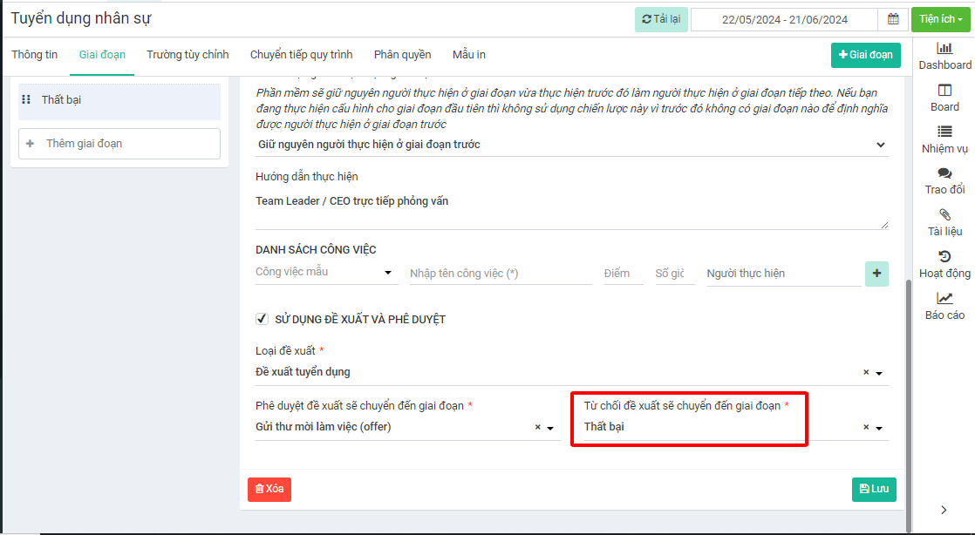Open Trường tùy chỉnh tab
This screenshot has width=975, height=535.
[187, 55]
